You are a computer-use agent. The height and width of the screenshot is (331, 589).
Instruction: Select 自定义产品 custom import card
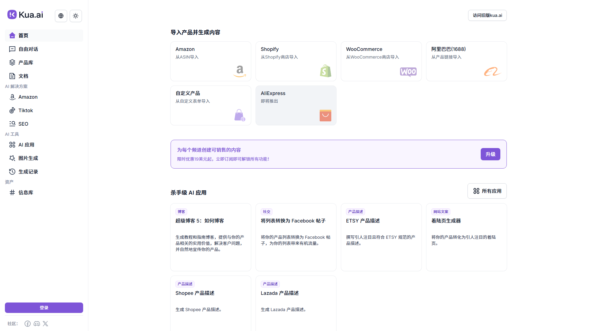[x=210, y=105]
